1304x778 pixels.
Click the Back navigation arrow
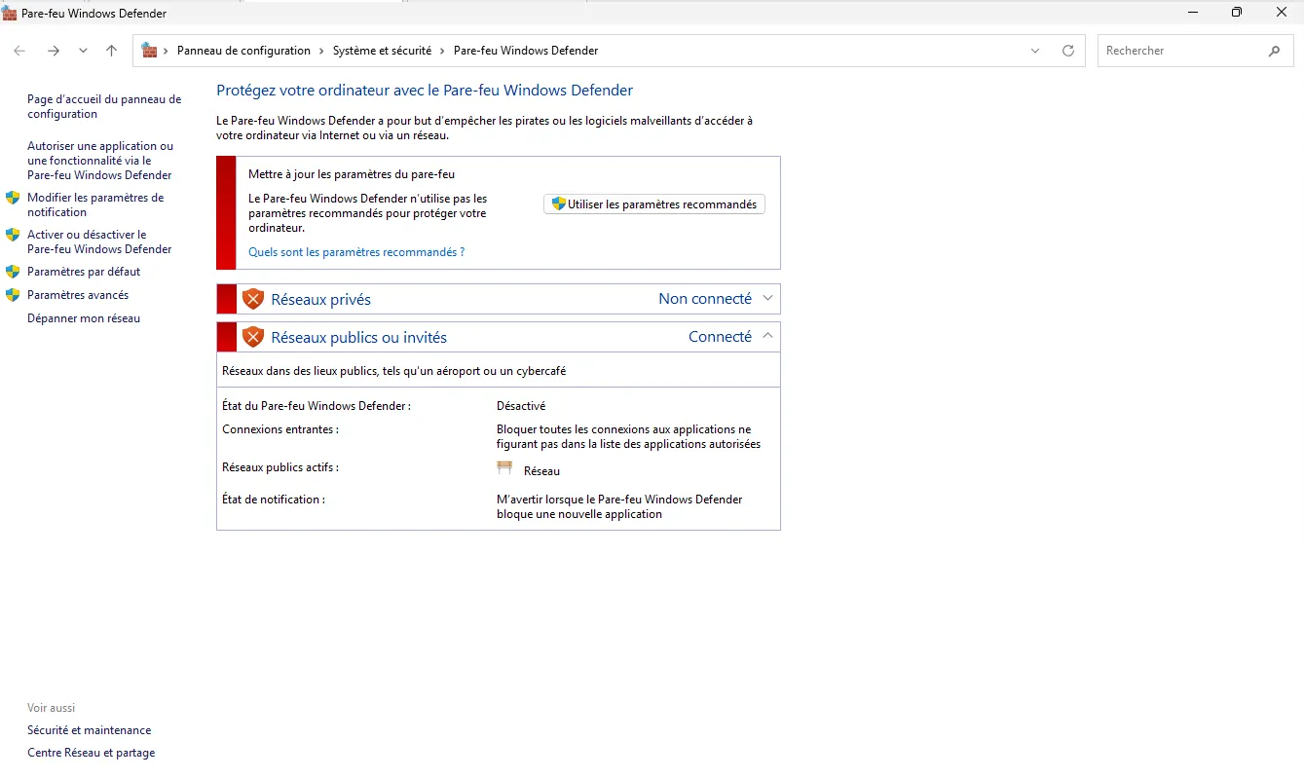pyautogui.click(x=19, y=51)
